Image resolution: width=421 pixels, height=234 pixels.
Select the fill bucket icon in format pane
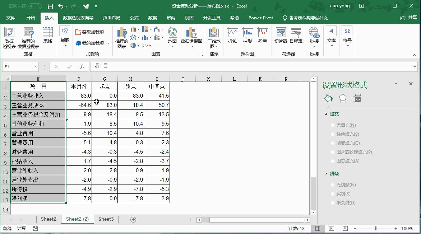[x=328, y=98]
